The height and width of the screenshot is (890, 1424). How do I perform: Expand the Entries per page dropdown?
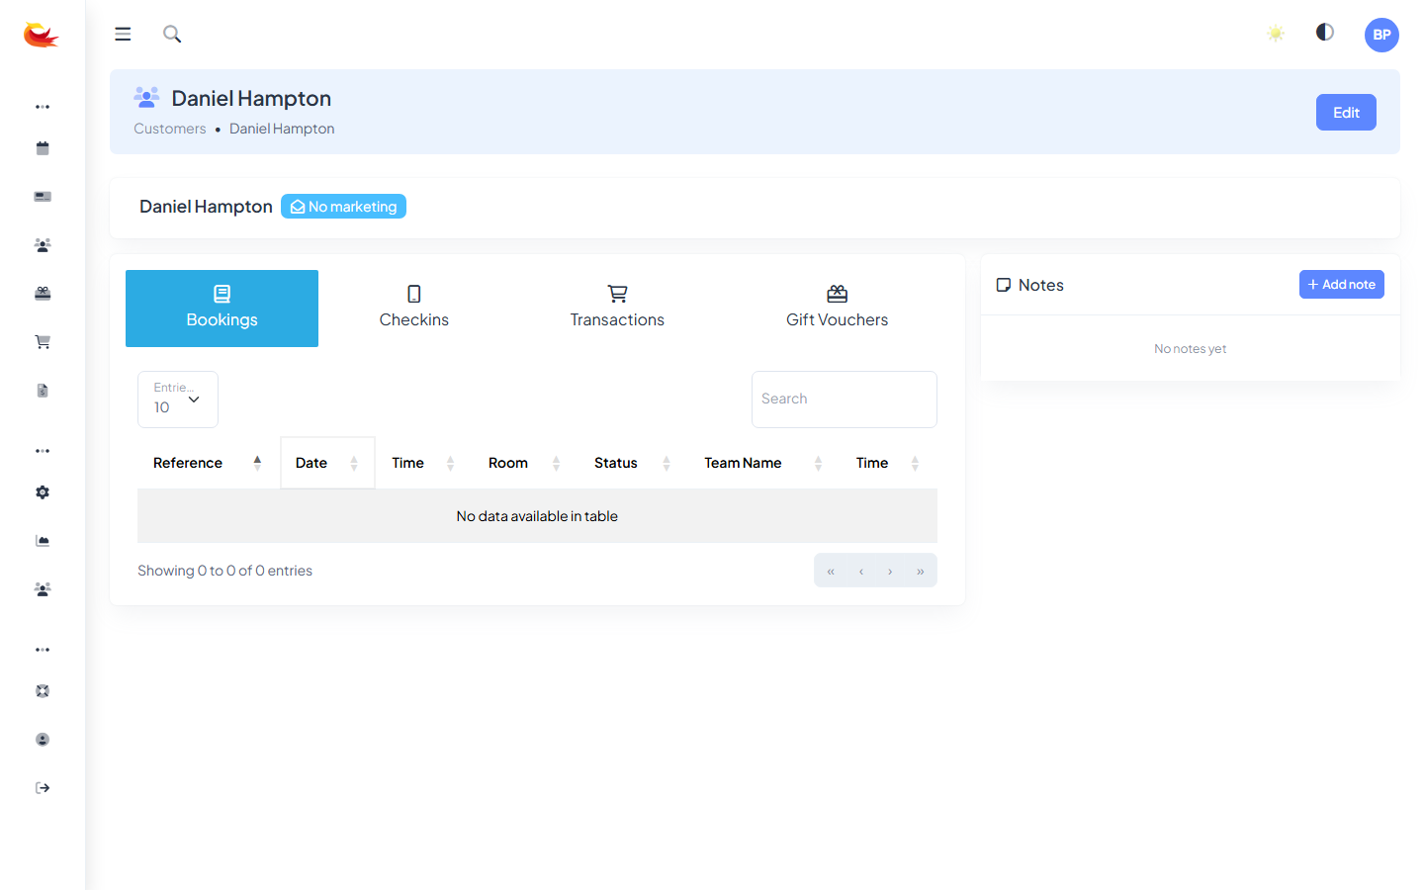178,400
